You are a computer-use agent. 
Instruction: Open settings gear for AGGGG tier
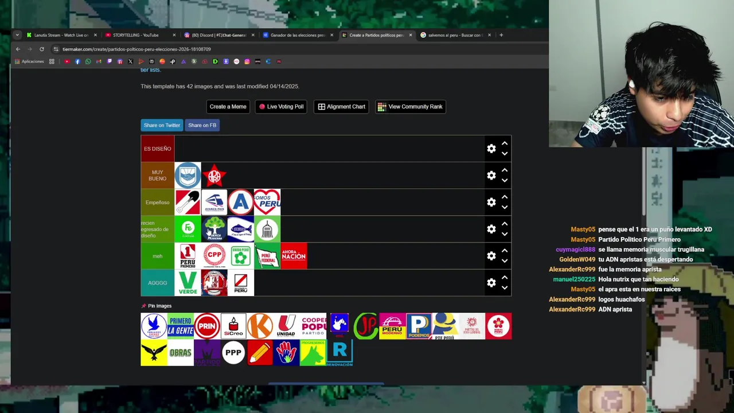(x=491, y=283)
